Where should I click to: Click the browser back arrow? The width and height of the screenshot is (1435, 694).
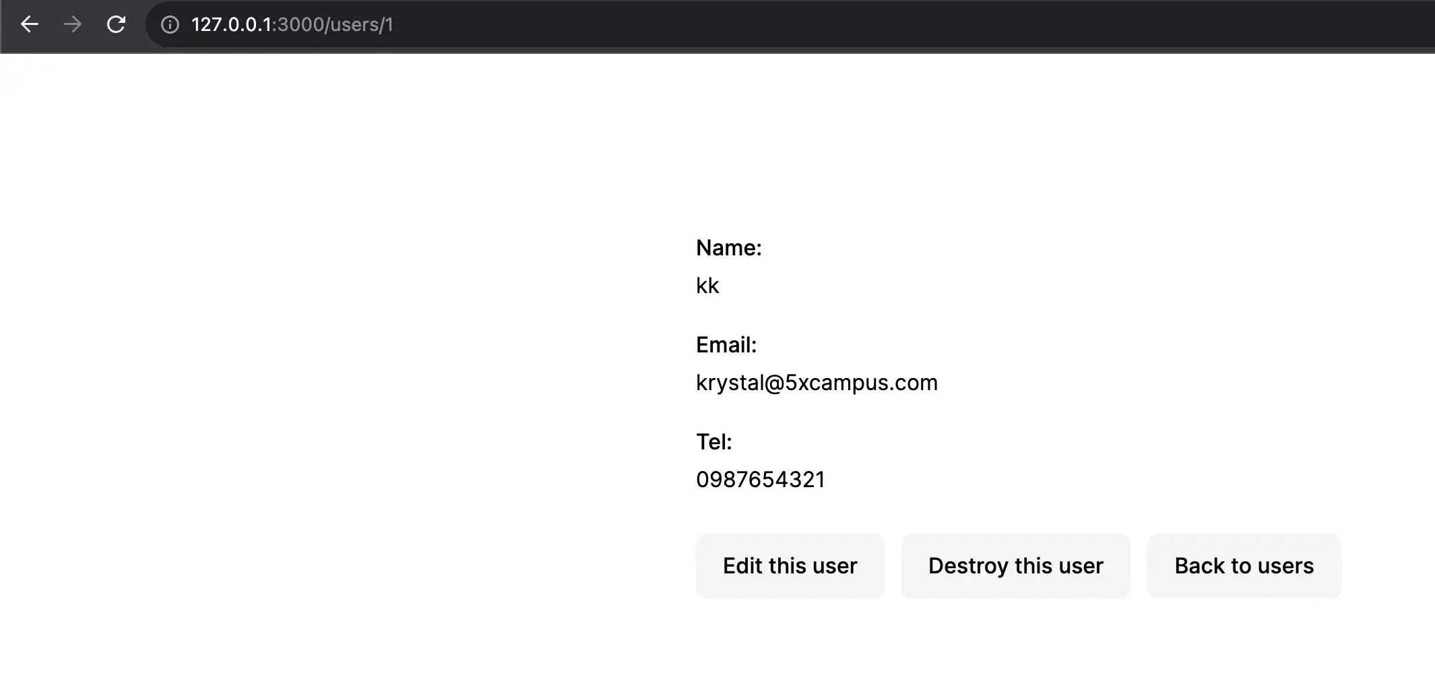[30, 25]
